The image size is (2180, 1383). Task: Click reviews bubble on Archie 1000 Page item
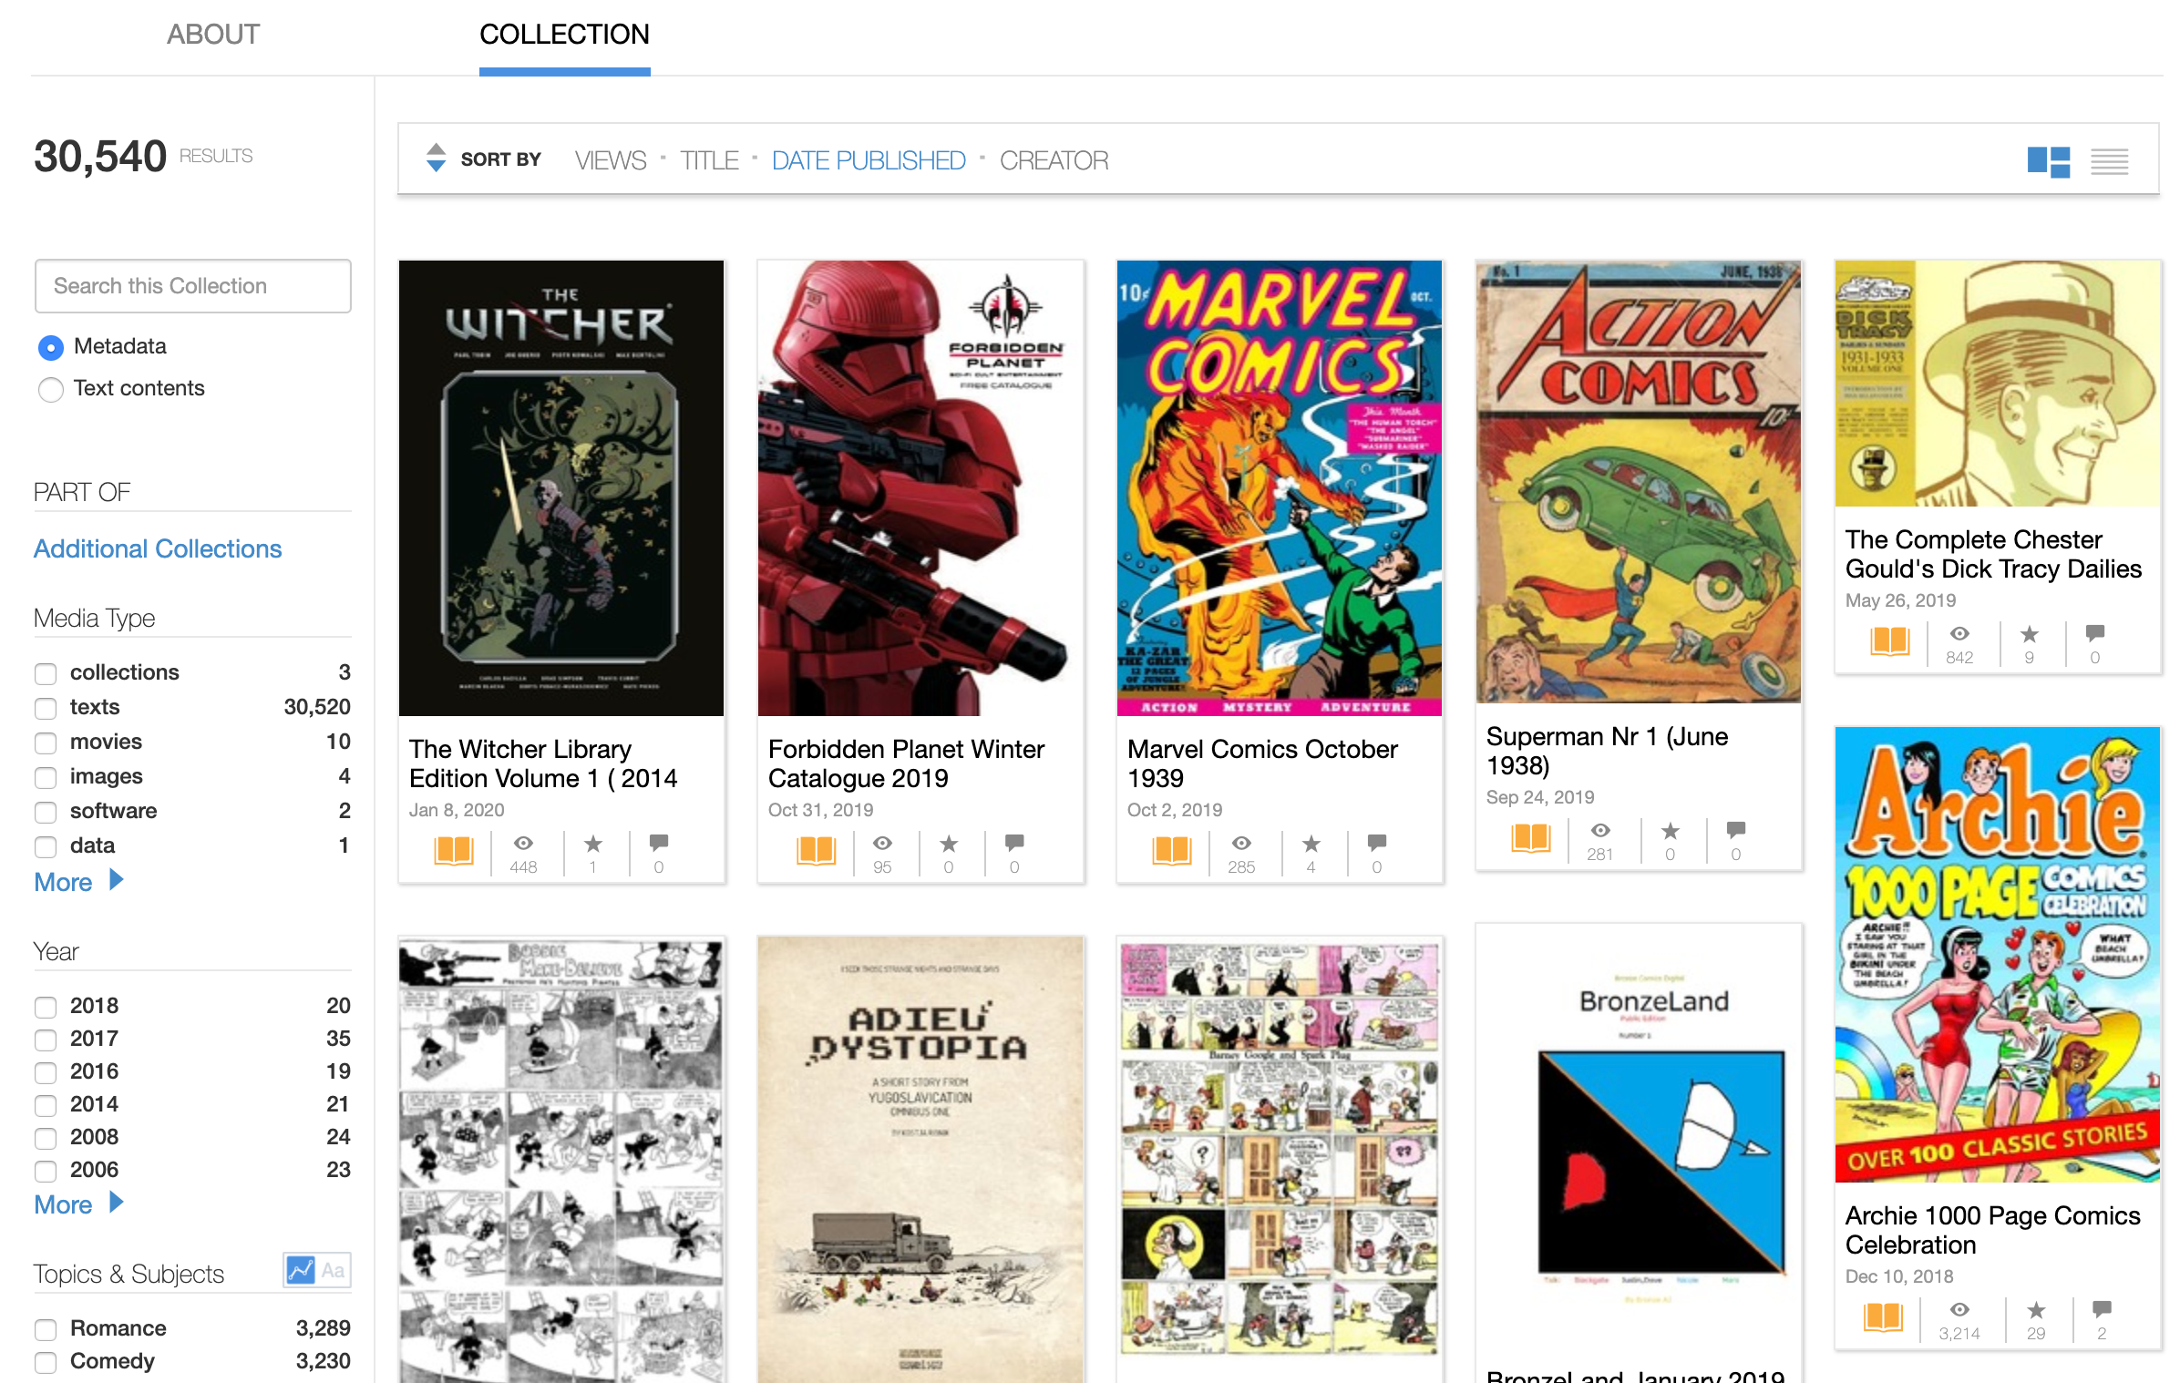[x=2102, y=1309]
